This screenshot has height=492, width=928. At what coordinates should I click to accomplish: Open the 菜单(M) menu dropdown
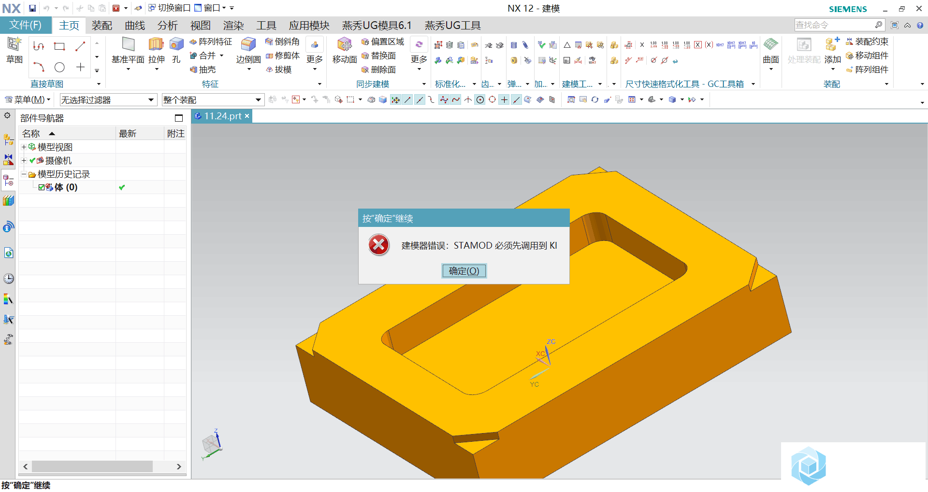click(x=28, y=100)
